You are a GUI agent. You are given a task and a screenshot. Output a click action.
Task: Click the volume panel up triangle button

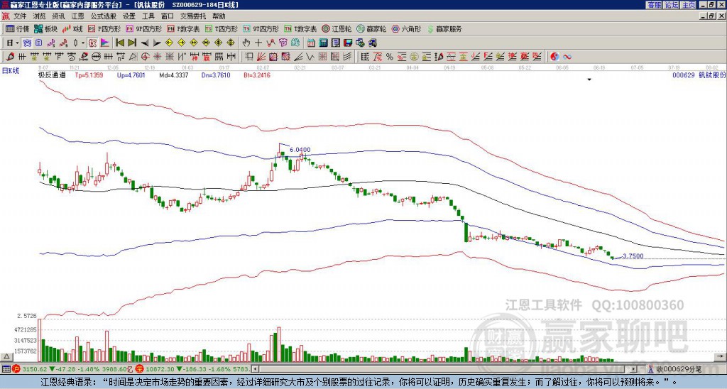pos(6,357)
